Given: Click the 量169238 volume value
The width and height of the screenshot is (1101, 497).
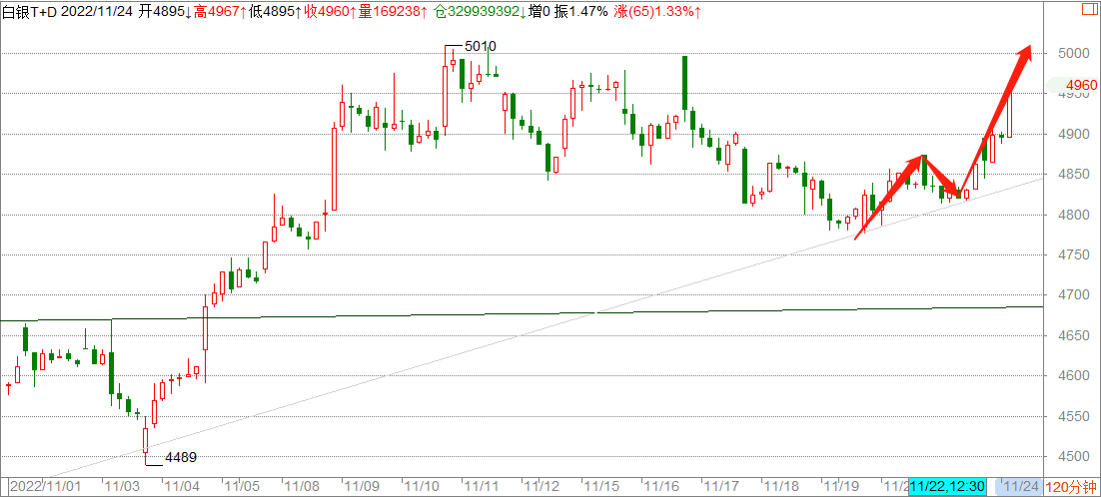Looking at the screenshot, I should [x=394, y=12].
